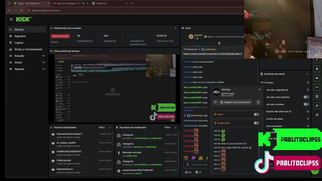Click the dashboard.kick.com/stream address bar

click(46, 10)
